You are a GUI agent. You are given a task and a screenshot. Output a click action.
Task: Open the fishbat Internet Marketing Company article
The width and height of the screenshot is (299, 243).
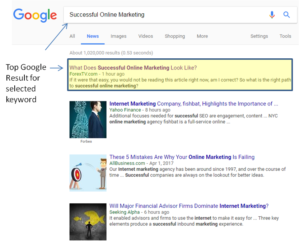click(x=194, y=104)
